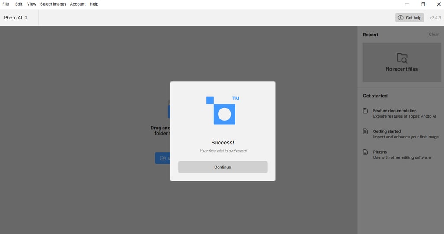Open the Feature documentation link
Image resolution: width=444 pixels, height=234 pixels.
(x=395, y=111)
